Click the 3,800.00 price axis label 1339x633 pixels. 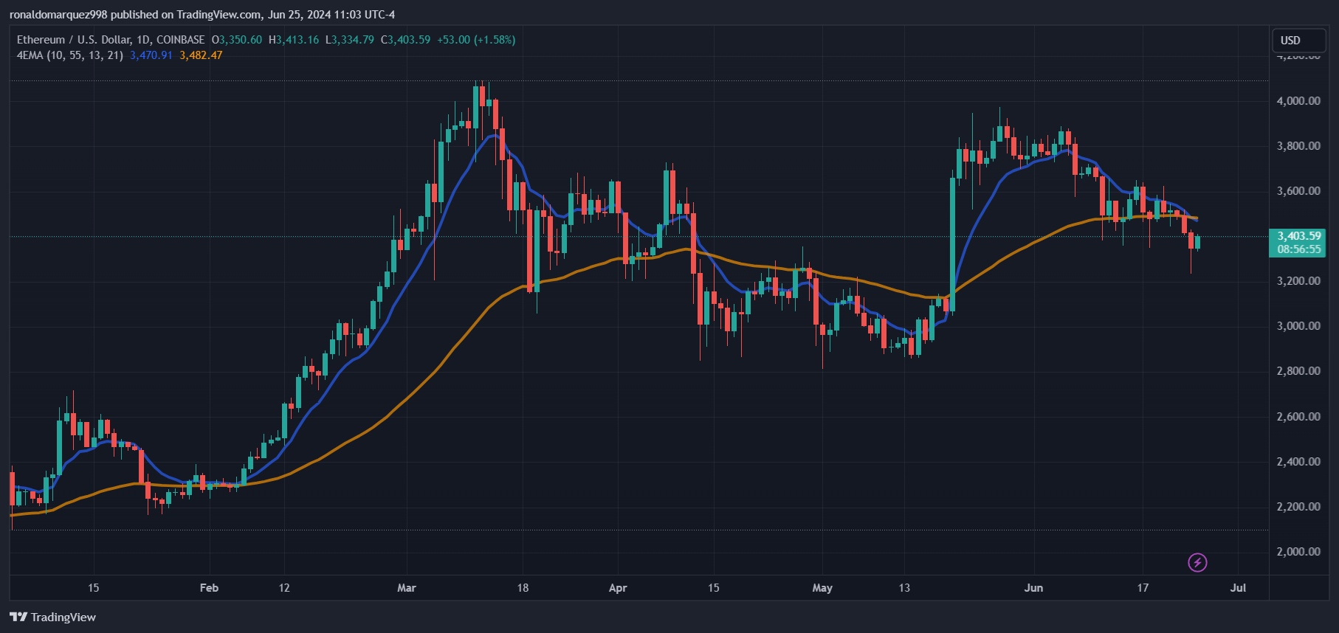pyautogui.click(x=1298, y=146)
